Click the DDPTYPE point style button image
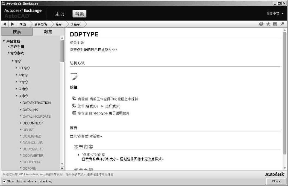 74,77
